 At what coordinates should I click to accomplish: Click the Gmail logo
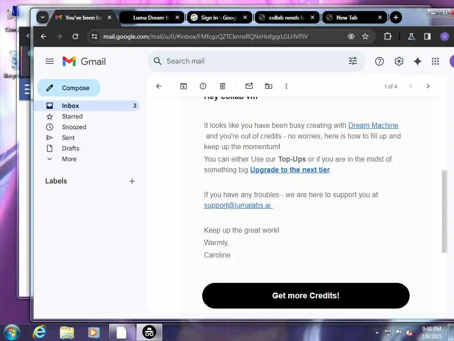pyautogui.click(x=84, y=61)
